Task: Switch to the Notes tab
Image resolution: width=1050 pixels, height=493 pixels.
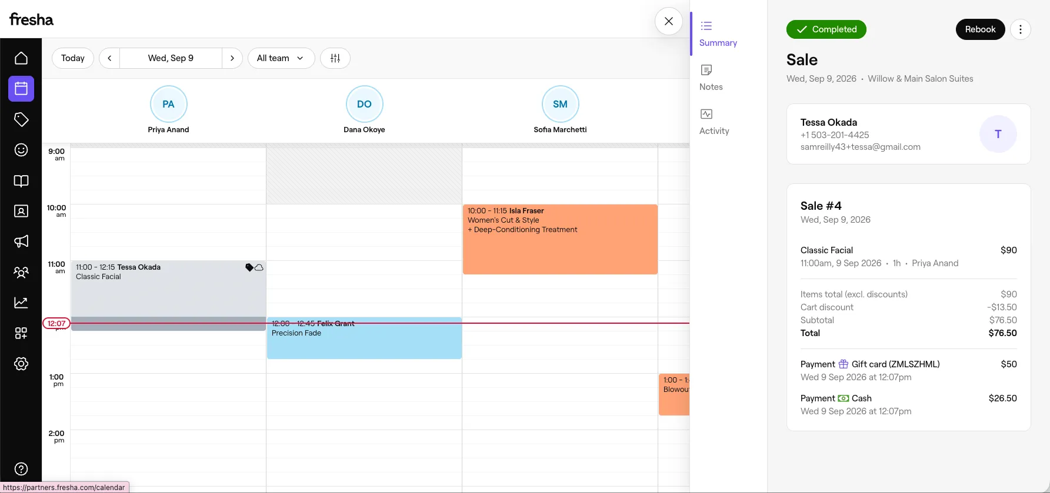Action: click(x=711, y=78)
